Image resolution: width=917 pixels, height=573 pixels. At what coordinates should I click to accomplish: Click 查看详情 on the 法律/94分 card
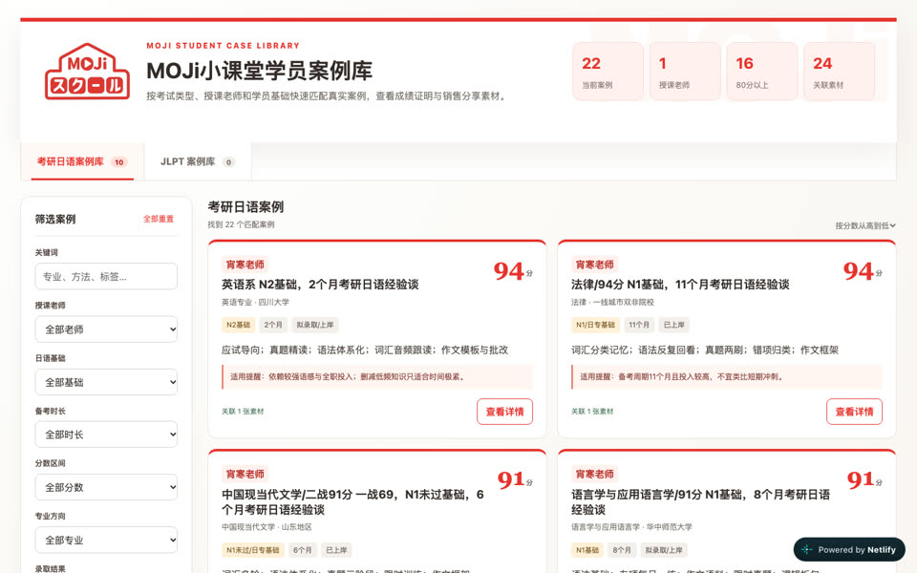854,412
